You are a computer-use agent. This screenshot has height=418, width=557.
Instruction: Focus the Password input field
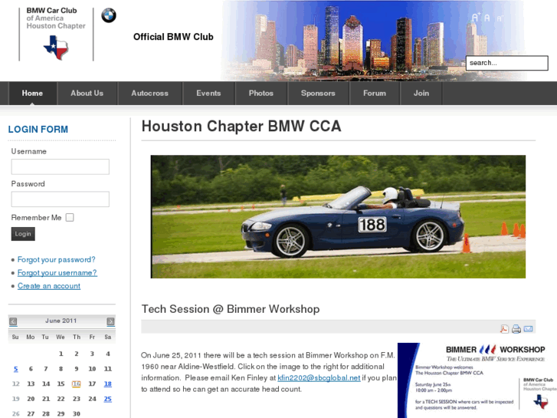tap(60, 199)
